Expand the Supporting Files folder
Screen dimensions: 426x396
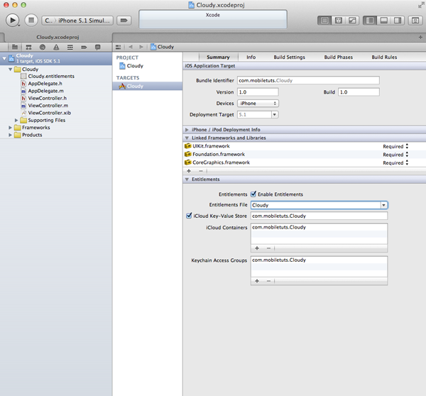coord(16,120)
